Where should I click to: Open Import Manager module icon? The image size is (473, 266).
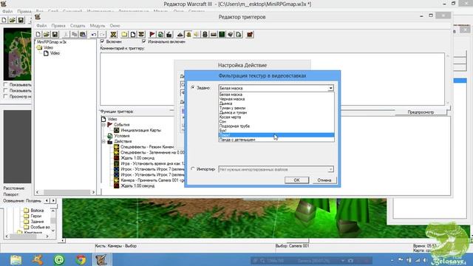point(239,35)
